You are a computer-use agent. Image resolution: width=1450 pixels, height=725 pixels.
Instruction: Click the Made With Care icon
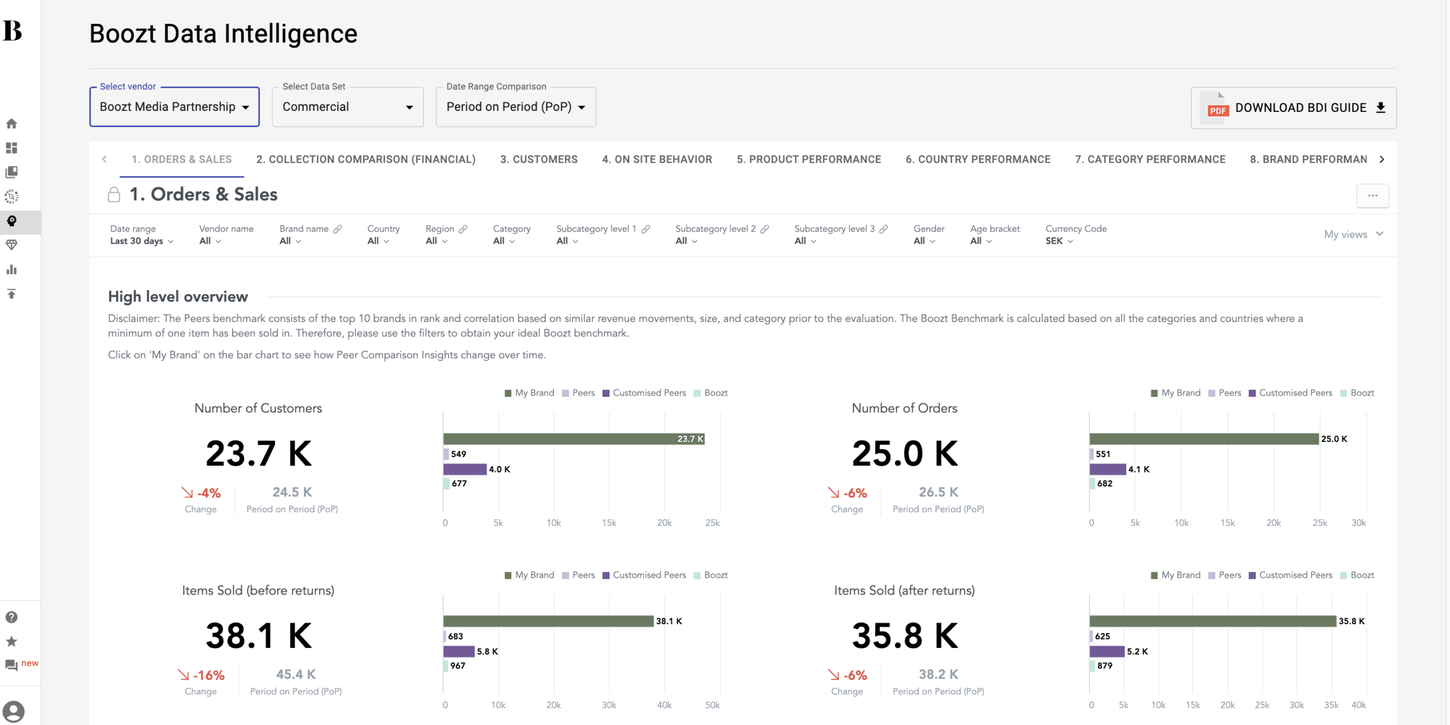tap(12, 197)
